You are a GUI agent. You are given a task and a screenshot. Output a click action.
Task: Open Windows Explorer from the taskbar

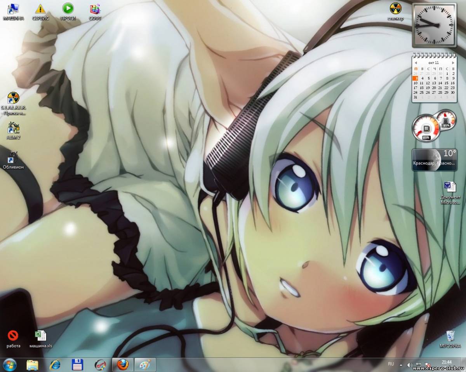33,365
